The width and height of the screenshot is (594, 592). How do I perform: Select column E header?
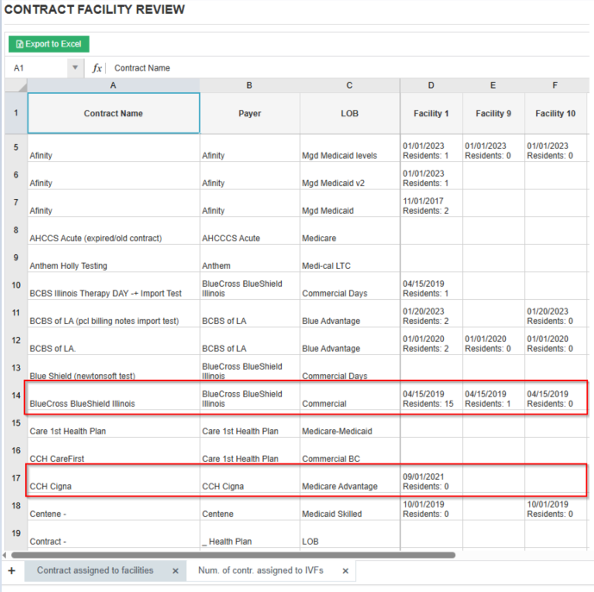coord(493,85)
